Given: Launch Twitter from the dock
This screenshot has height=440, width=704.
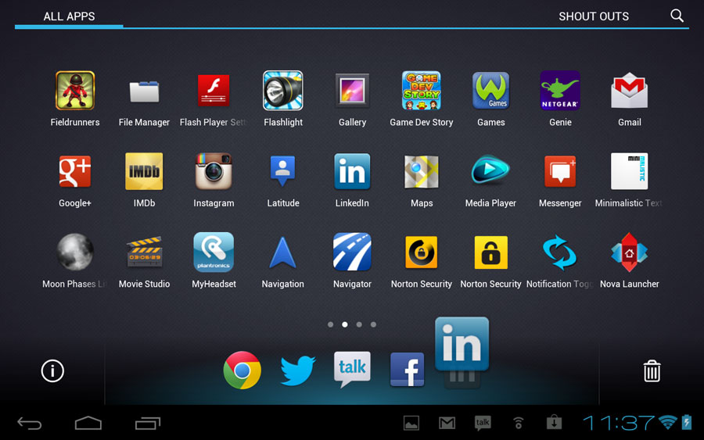Looking at the screenshot, I should click(x=298, y=370).
